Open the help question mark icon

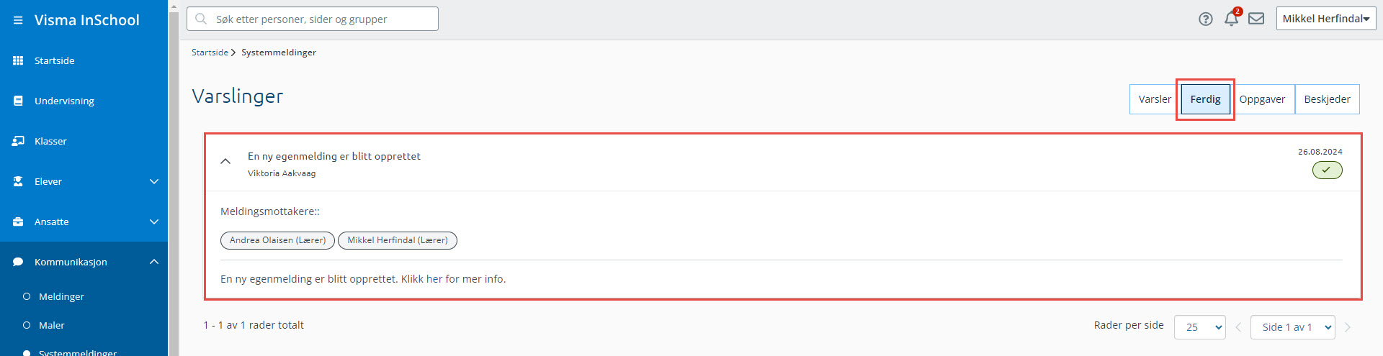click(x=1205, y=19)
